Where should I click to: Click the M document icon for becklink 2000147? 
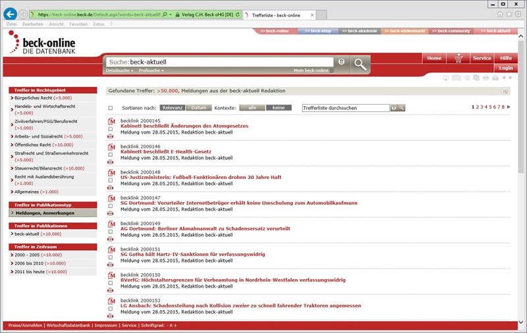click(x=111, y=198)
